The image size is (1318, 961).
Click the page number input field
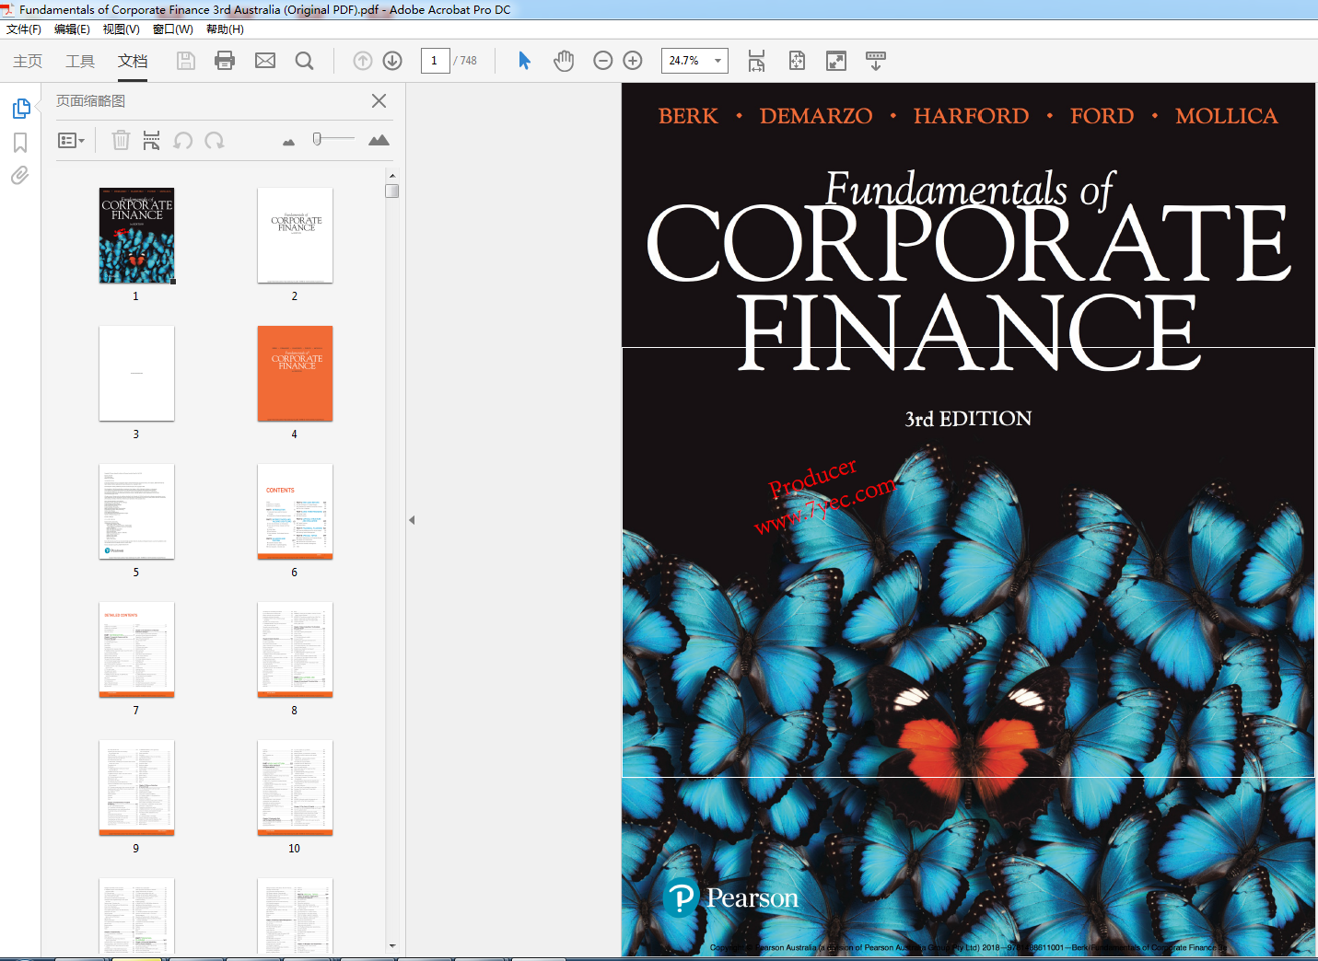click(x=435, y=61)
